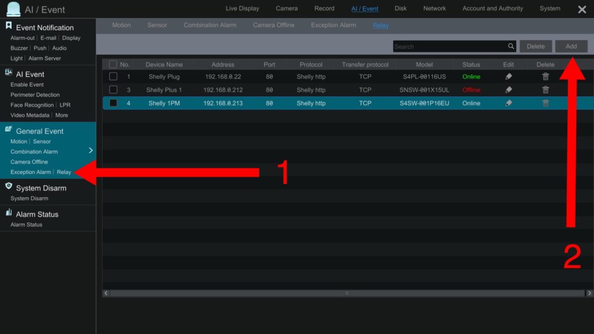
Task: Toggle the select-all header checkbox
Action: point(113,64)
